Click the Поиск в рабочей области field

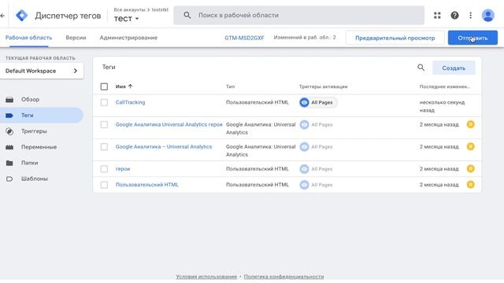299,15
